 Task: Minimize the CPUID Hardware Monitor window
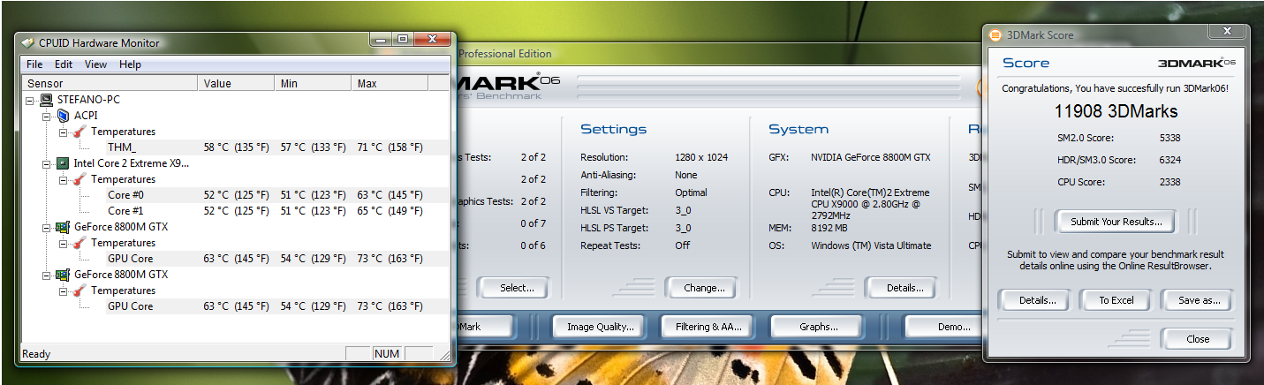[381, 39]
